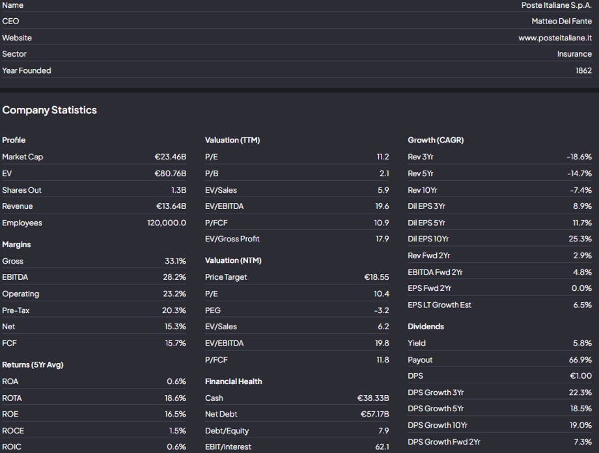Click the NTM P/E value 10.4

pos(382,294)
